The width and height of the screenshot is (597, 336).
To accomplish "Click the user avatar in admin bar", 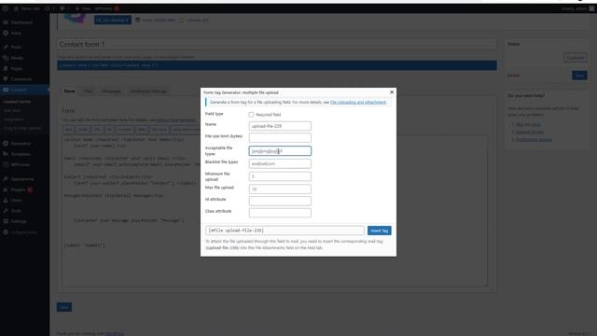I will pyautogui.click(x=591, y=8).
